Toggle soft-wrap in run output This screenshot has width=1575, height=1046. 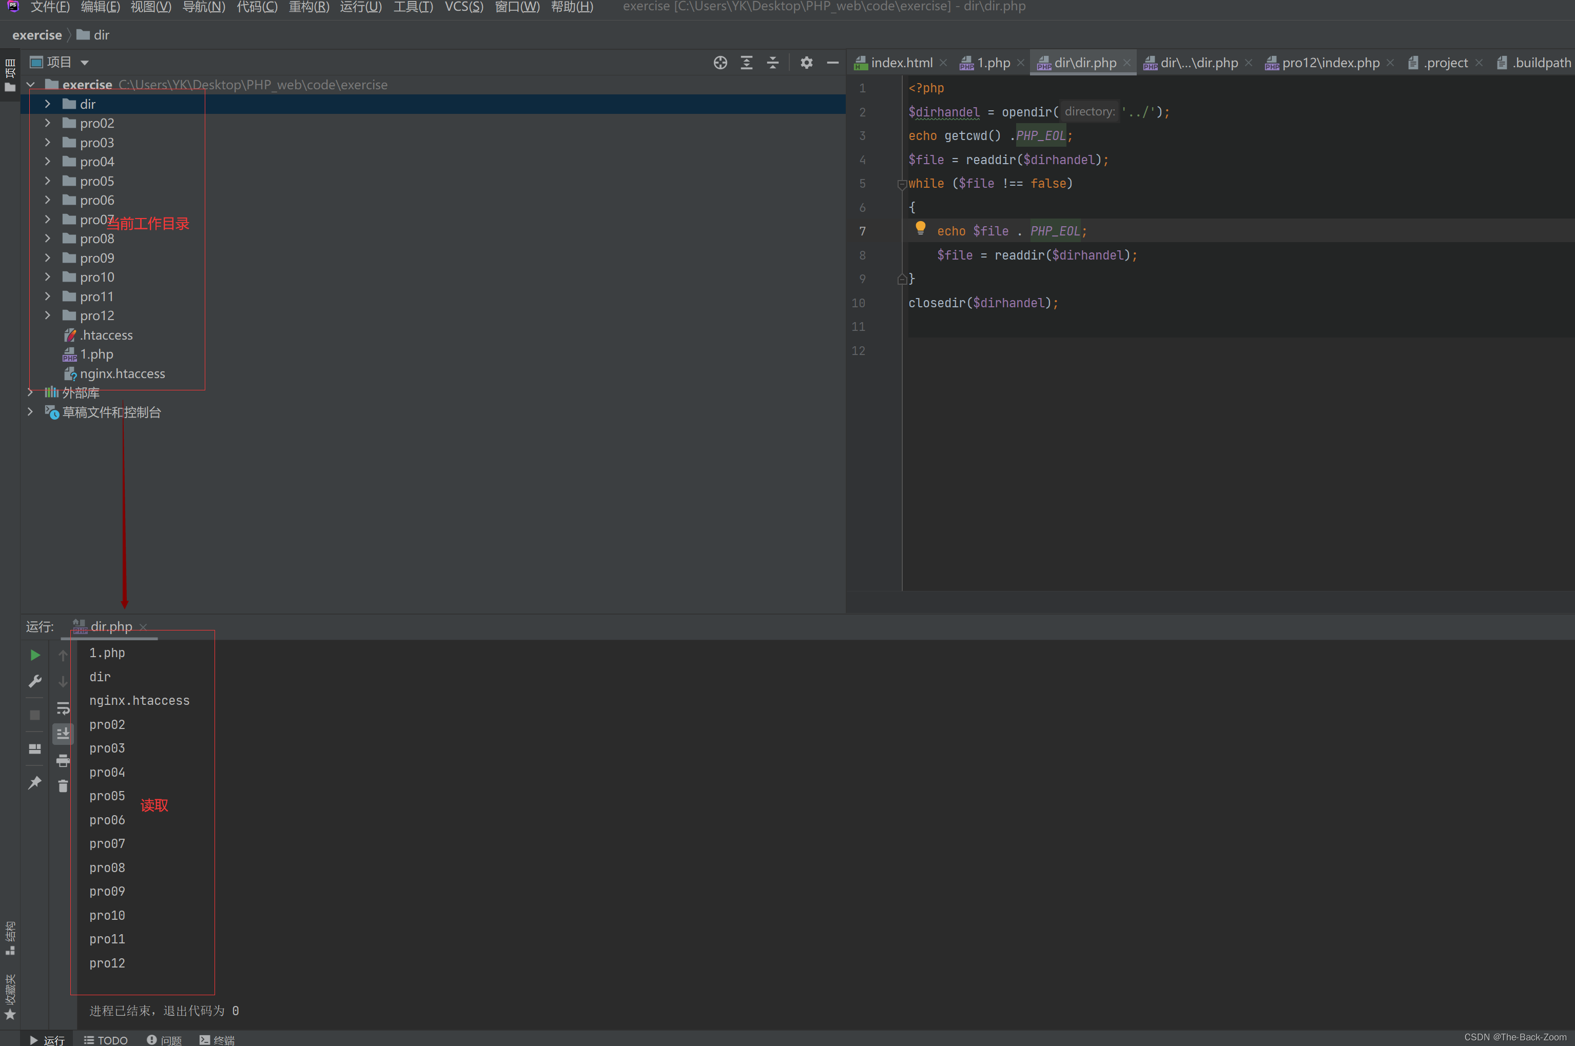63,708
